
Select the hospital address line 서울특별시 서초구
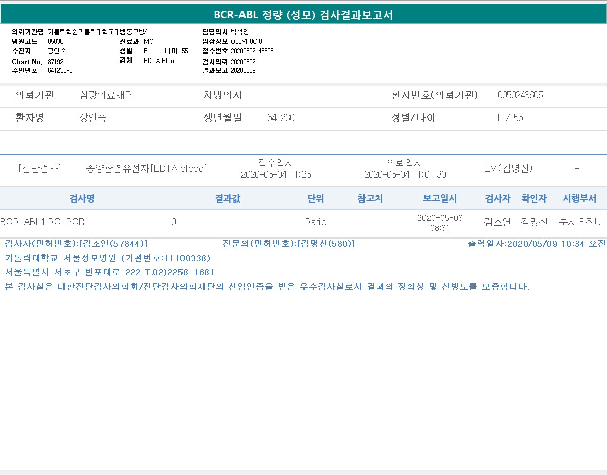pos(109,273)
